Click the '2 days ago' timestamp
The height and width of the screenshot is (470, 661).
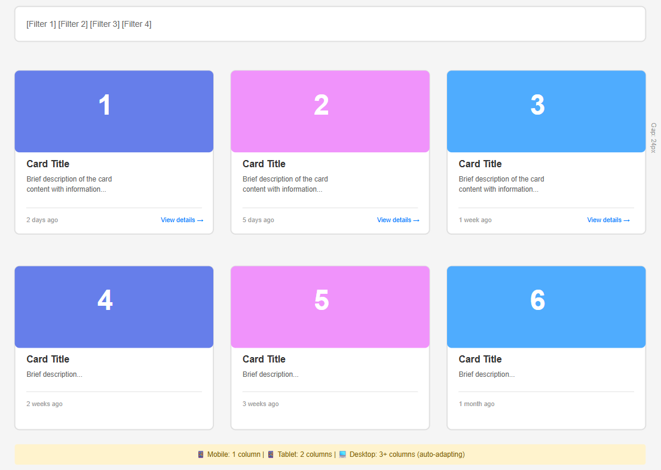(x=42, y=220)
